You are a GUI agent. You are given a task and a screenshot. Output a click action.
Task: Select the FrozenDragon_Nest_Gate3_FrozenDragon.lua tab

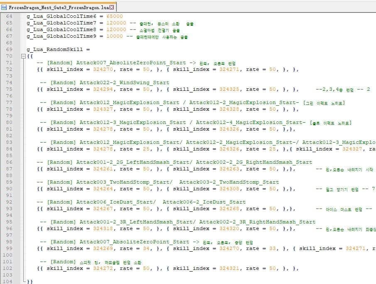click(58, 7)
